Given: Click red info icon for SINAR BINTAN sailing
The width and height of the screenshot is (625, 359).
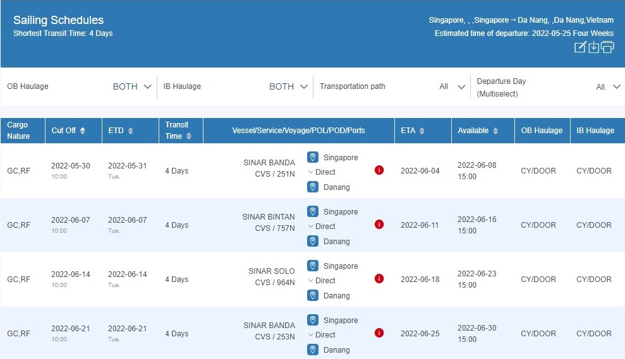Looking at the screenshot, I should [379, 224].
